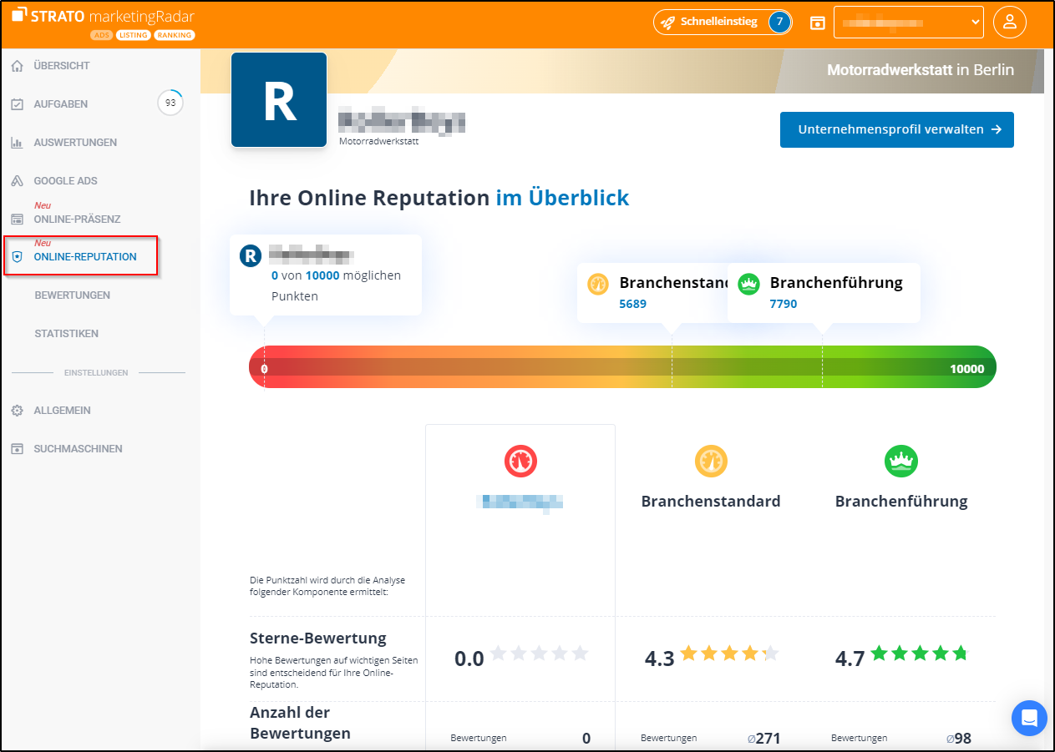Click the Unternehmensprofil verwalten button

tap(896, 129)
